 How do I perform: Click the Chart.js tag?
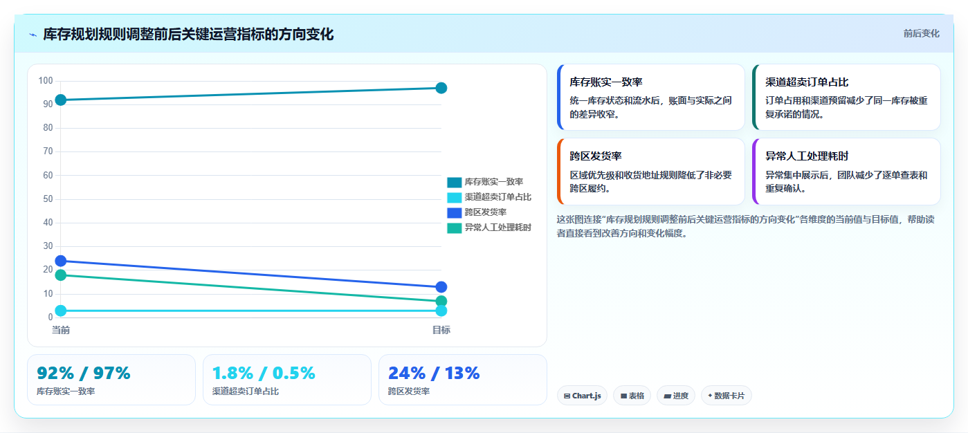pyautogui.click(x=582, y=396)
